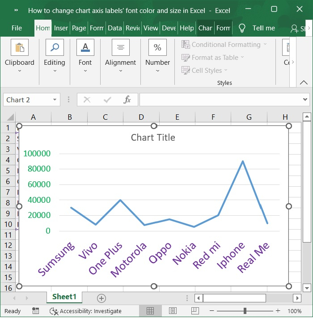
Task: Click the Quick Access Toolbar expand arrows
Action: pos(16,10)
